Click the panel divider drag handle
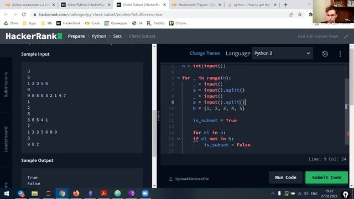This screenshot has width=354, height=199. pos(159,116)
